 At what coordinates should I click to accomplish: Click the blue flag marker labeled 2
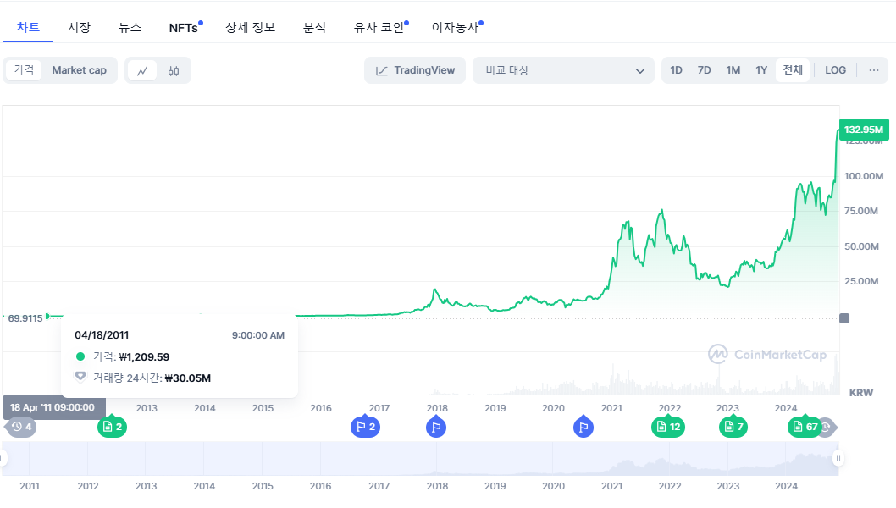click(364, 427)
